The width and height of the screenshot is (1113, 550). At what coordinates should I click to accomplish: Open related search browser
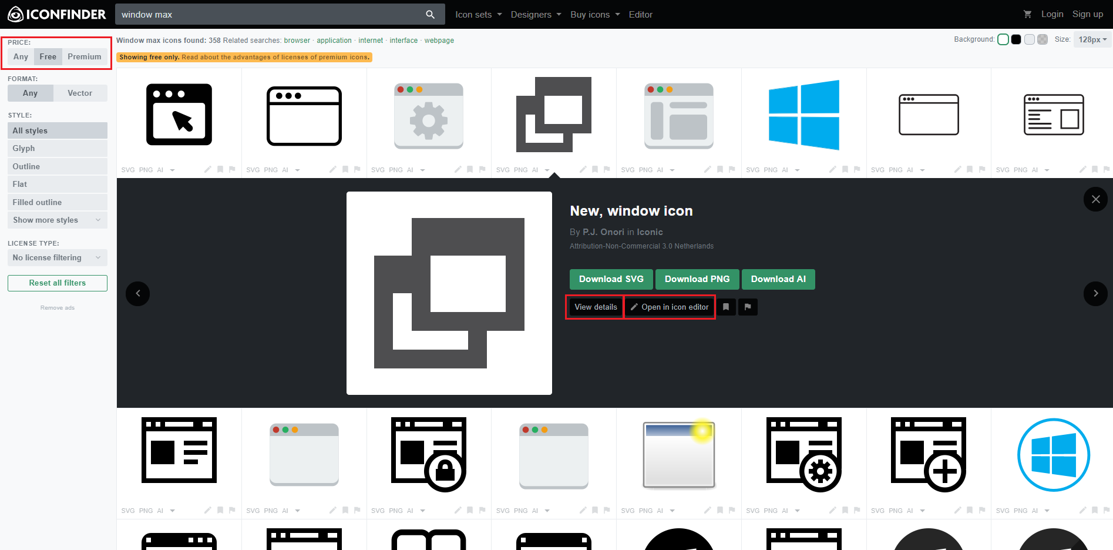[x=297, y=41]
